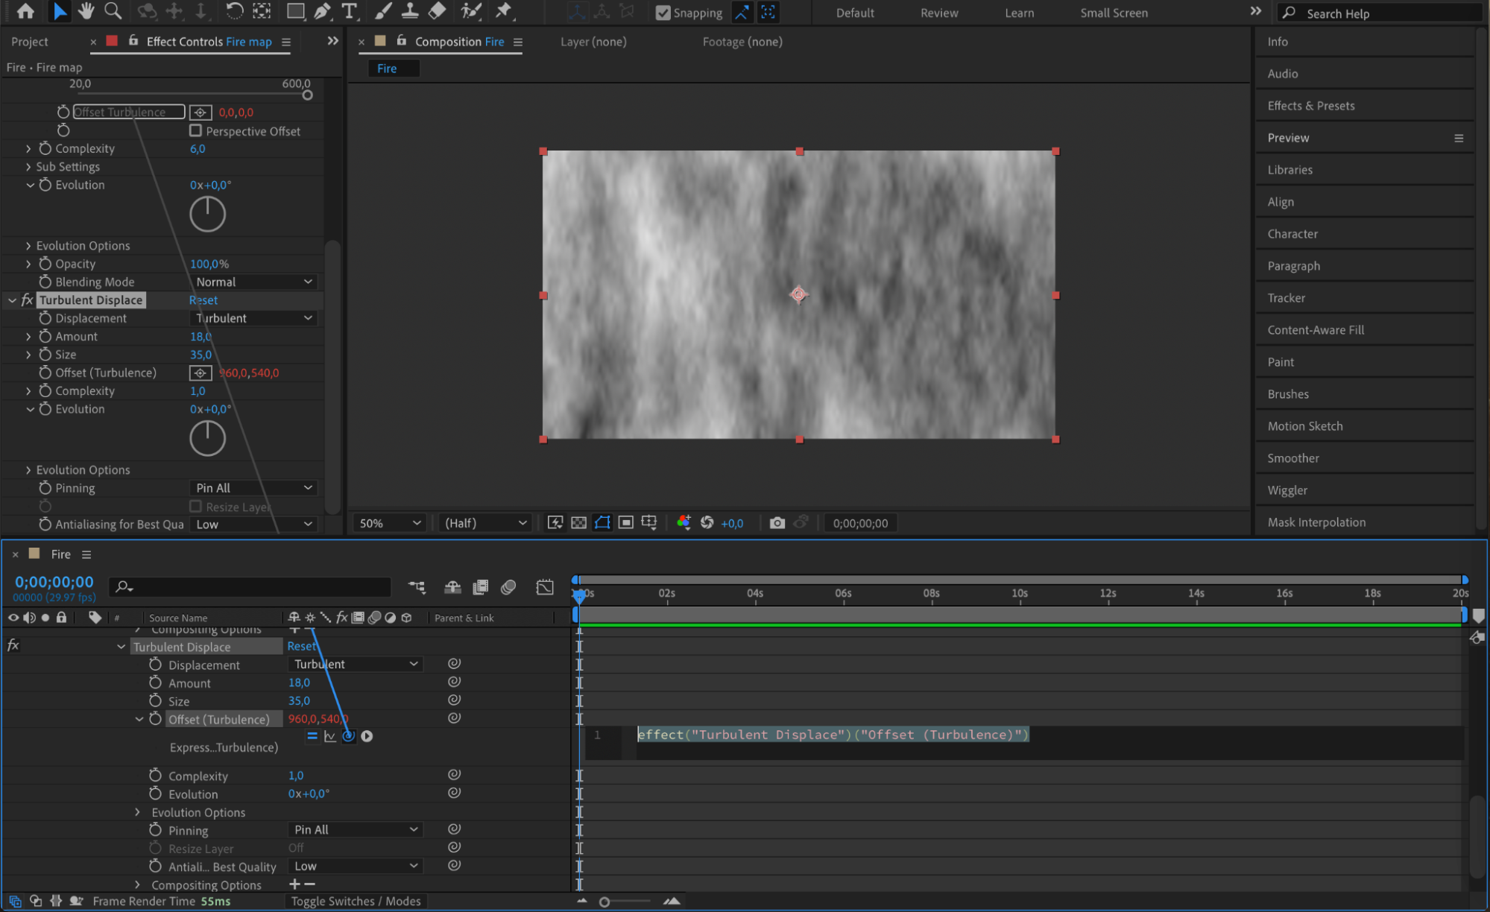Image resolution: width=1490 pixels, height=912 pixels.
Task: Enable the Perspective Offset checkbox
Action: 196,130
